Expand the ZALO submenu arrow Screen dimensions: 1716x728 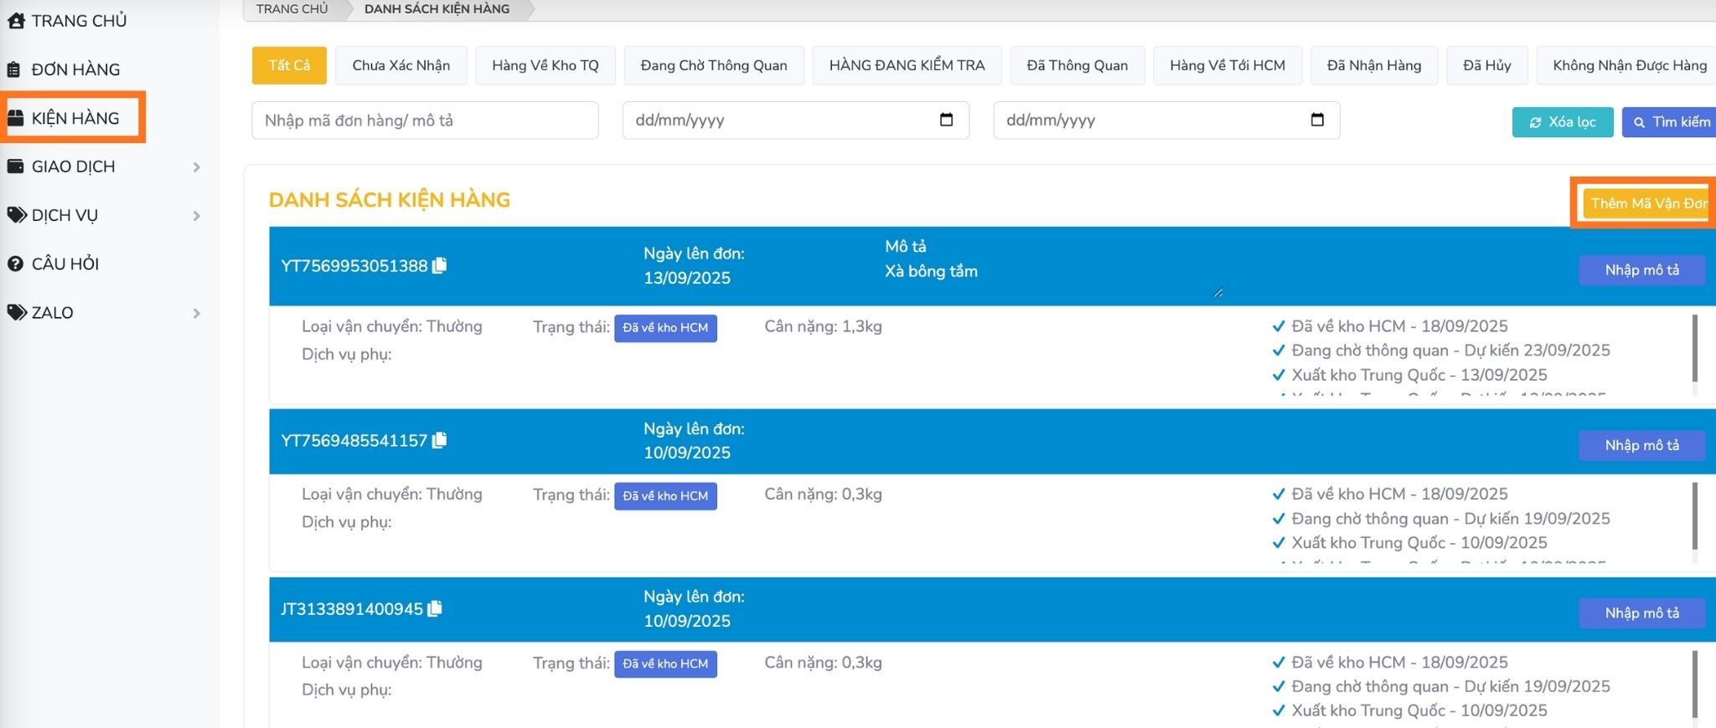pyautogui.click(x=196, y=313)
